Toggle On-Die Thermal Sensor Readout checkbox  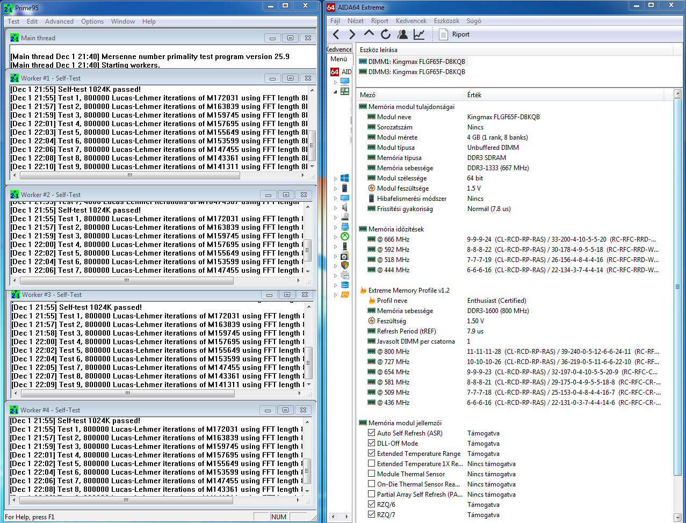pos(372,484)
